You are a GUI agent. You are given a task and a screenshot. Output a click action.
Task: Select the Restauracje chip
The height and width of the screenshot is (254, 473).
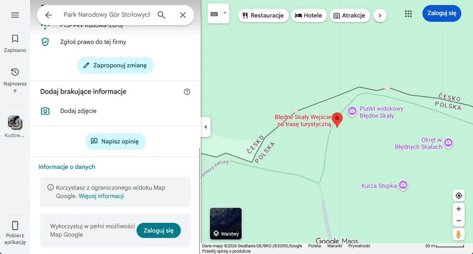[263, 16]
